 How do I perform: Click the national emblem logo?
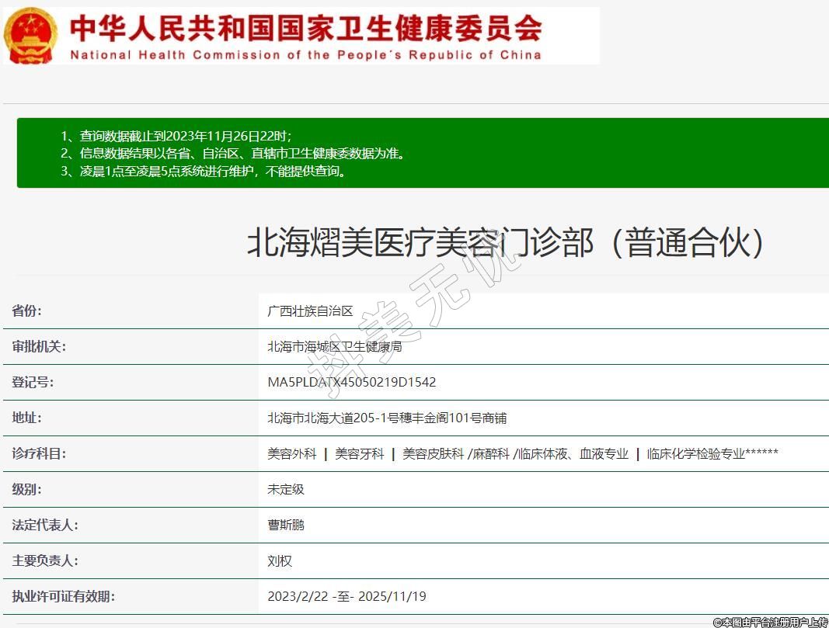pos(31,36)
